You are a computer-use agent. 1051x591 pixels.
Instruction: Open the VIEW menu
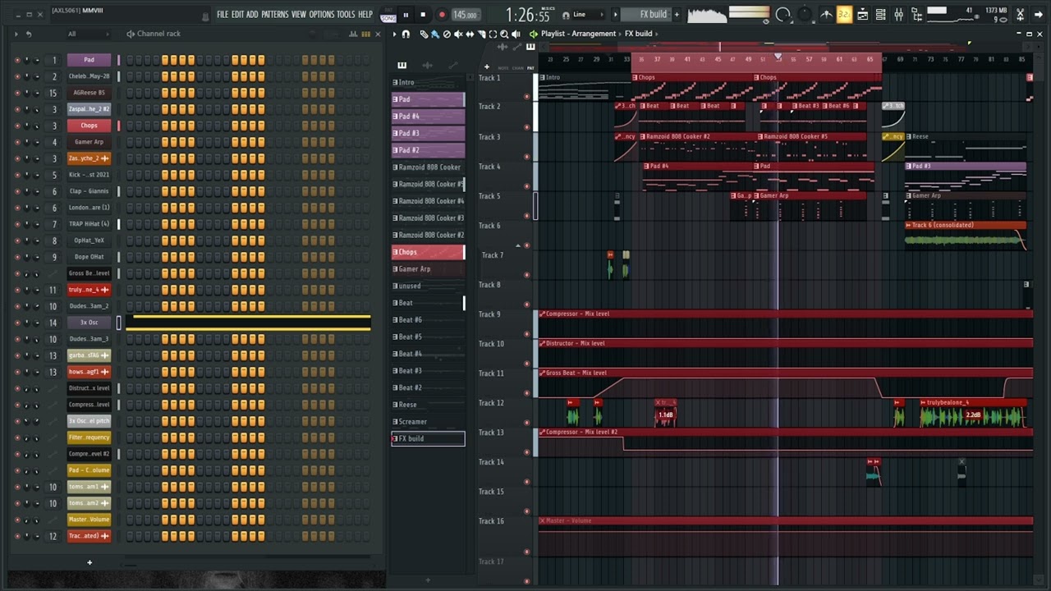pos(299,14)
